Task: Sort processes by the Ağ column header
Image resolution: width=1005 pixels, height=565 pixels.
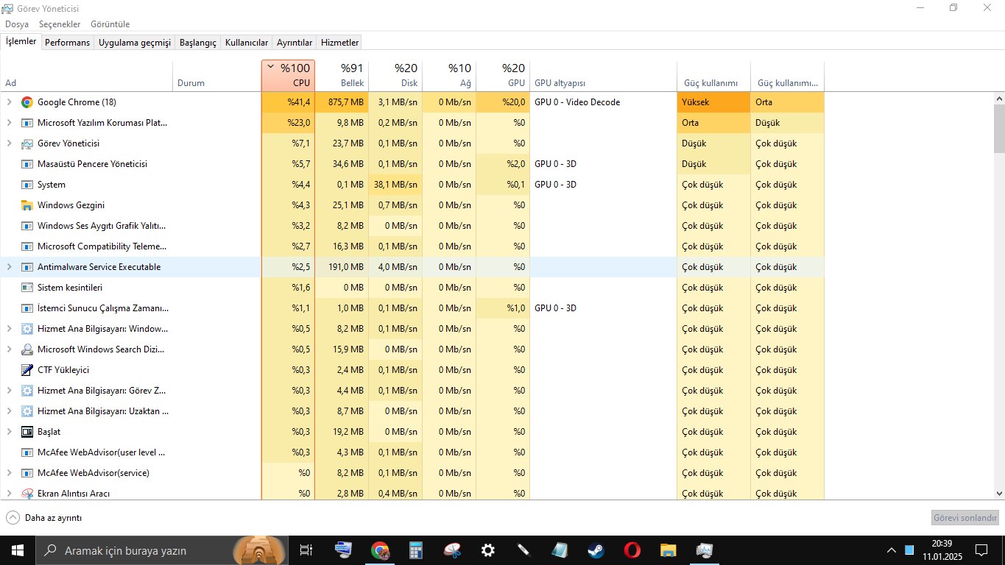Action: pos(449,76)
